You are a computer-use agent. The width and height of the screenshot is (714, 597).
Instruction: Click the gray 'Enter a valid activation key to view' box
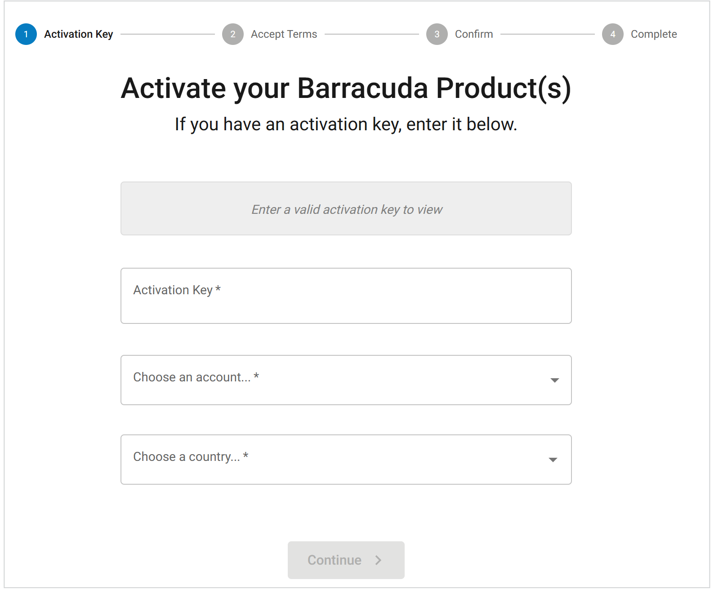(346, 208)
